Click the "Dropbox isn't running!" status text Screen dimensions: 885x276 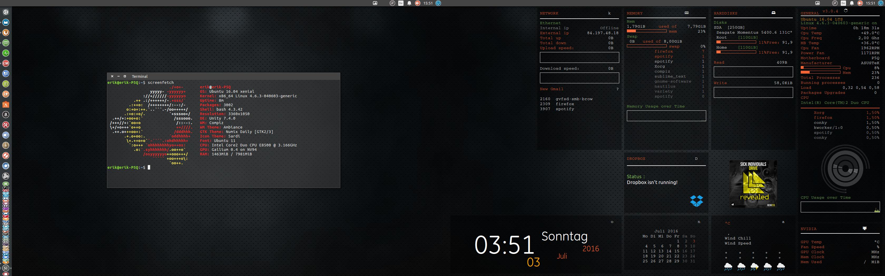tap(652, 182)
